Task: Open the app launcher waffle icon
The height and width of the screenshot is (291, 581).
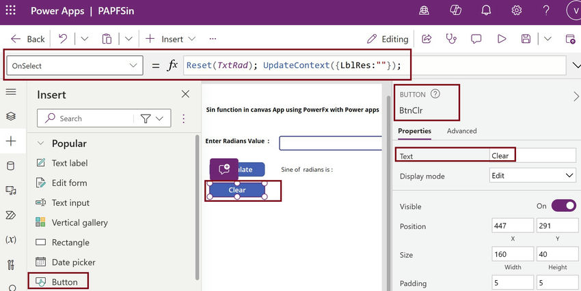Action: 11,10
